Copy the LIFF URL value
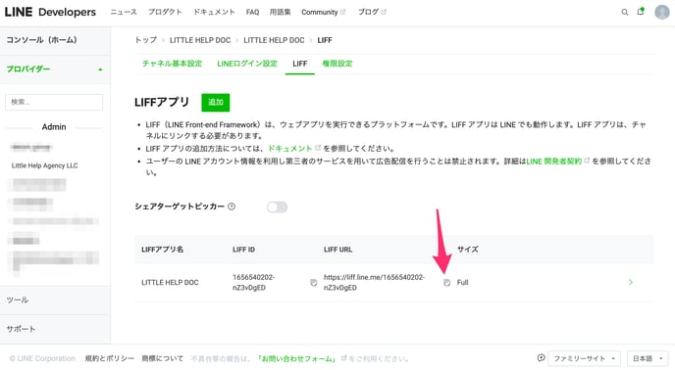The image size is (675, 370). pyautogui.click(x=446, y=282)
